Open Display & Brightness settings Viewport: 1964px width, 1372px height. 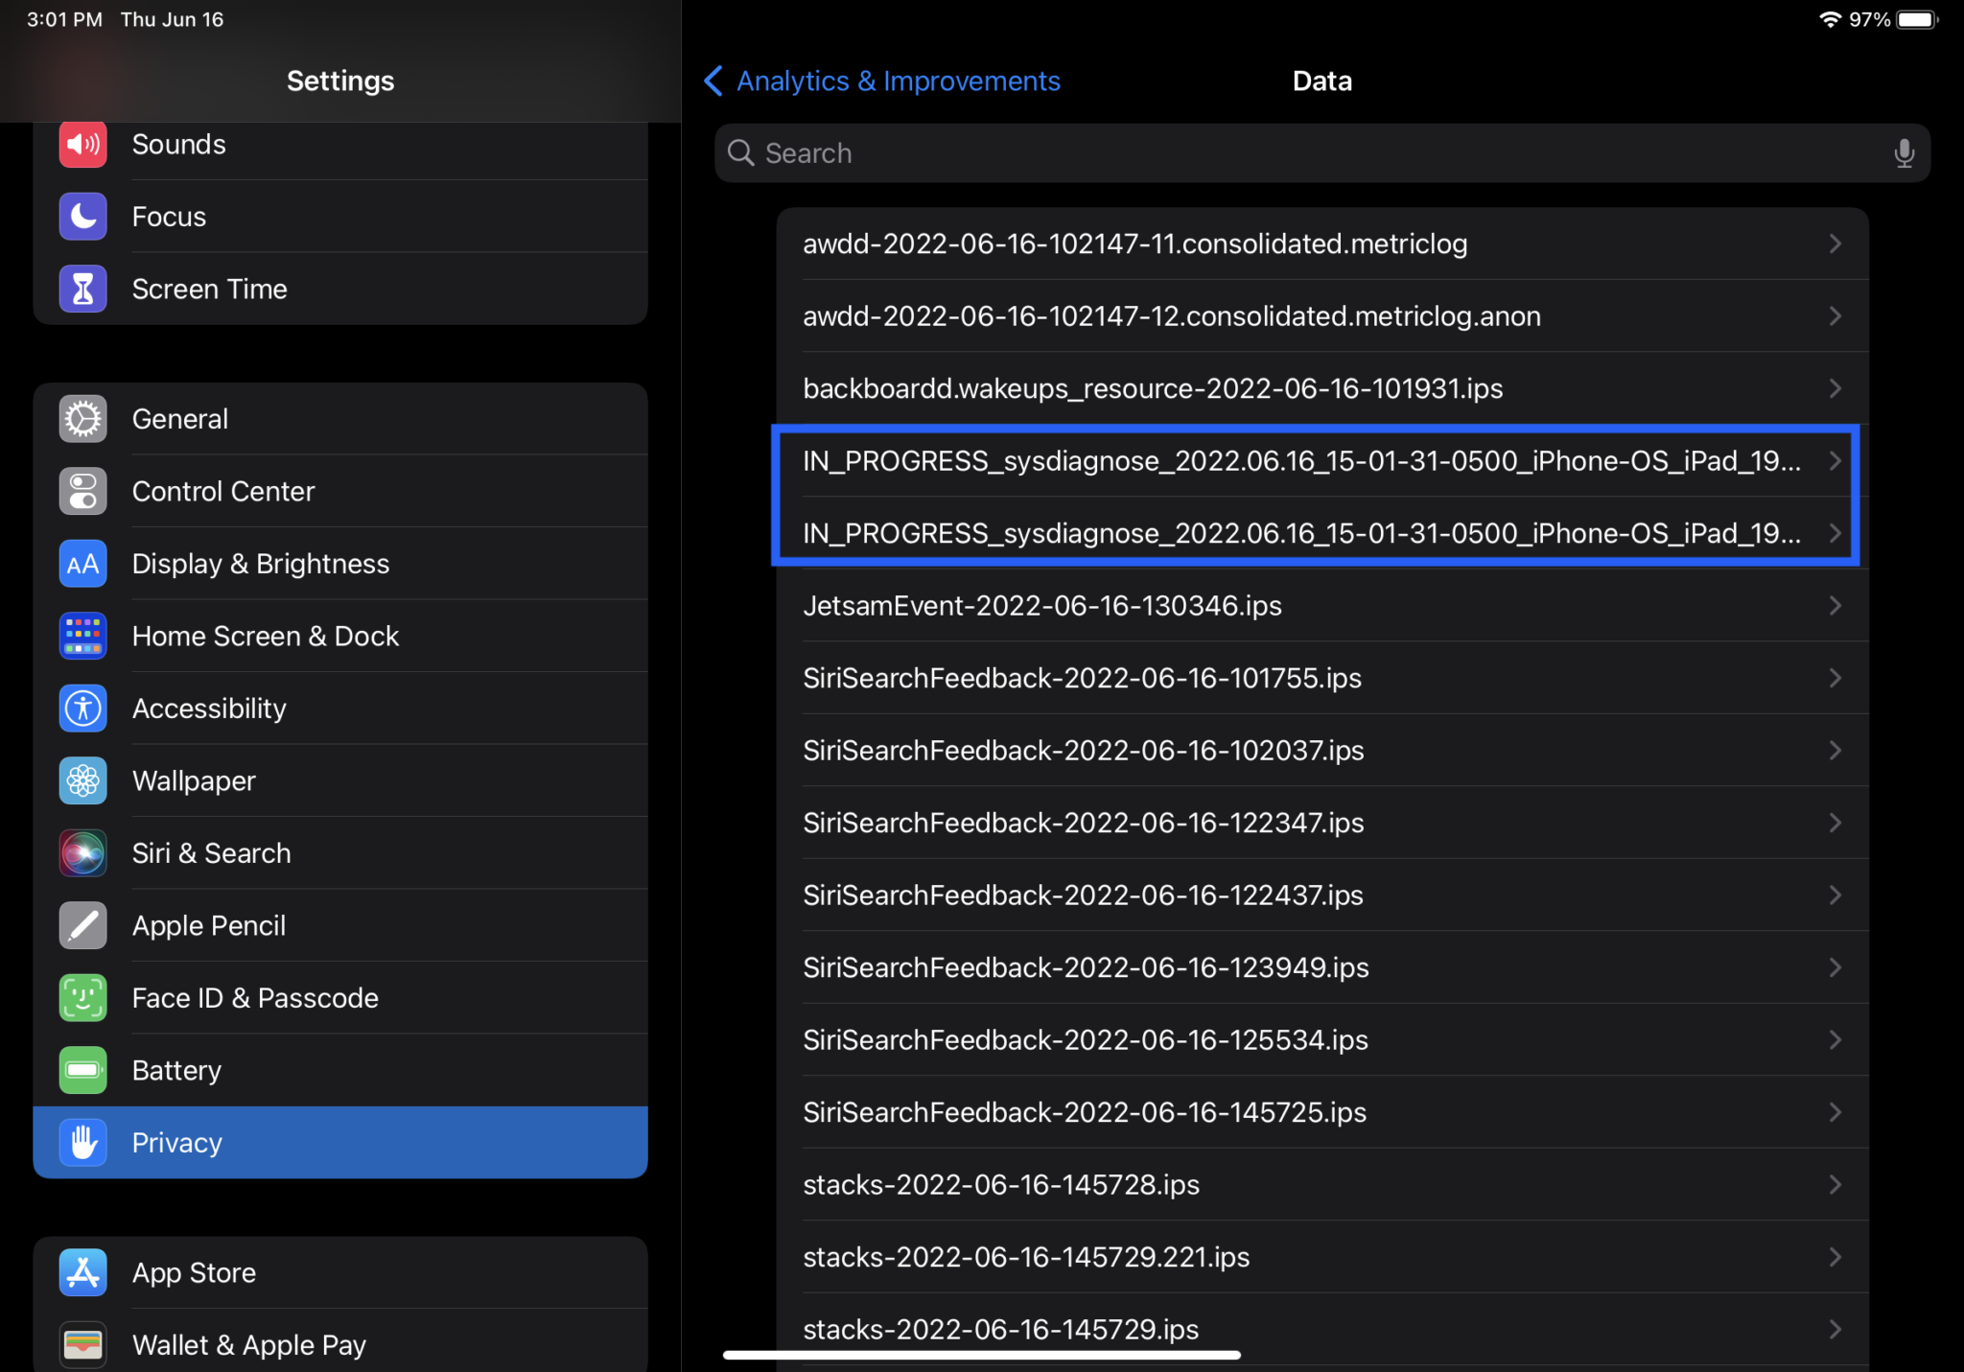340,564
